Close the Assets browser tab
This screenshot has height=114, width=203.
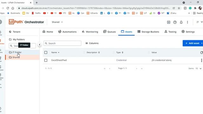(x=31, y=3)
